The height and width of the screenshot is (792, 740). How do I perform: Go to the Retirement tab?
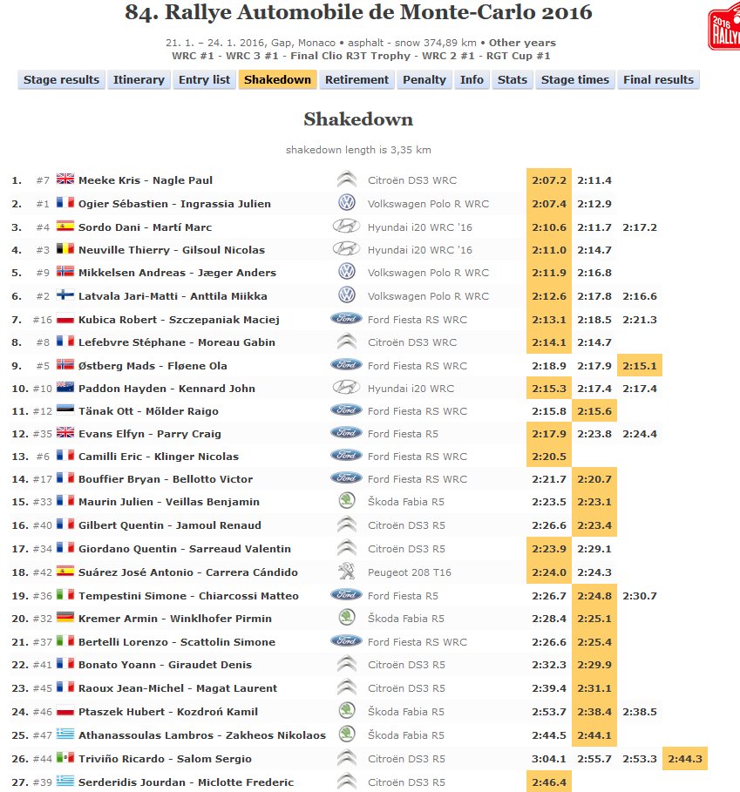point(356,80)
